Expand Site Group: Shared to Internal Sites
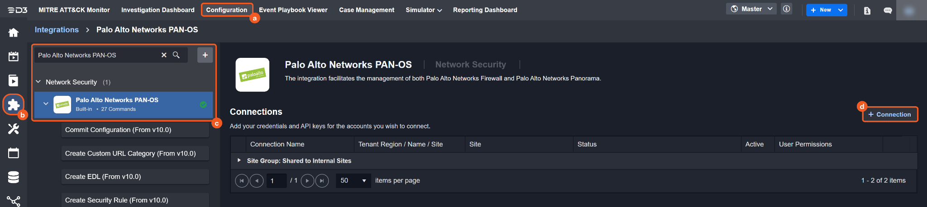Viewport: 927px width, 207px height. coord(239,160)
